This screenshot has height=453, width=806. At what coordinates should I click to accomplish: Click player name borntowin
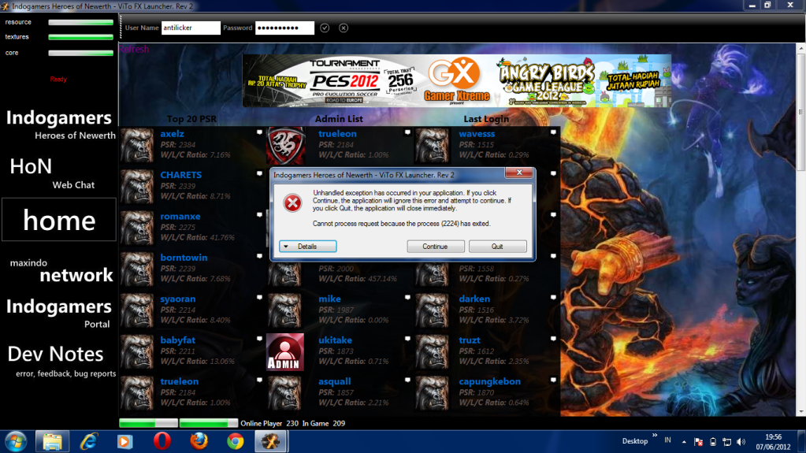(x=184, y=258)
